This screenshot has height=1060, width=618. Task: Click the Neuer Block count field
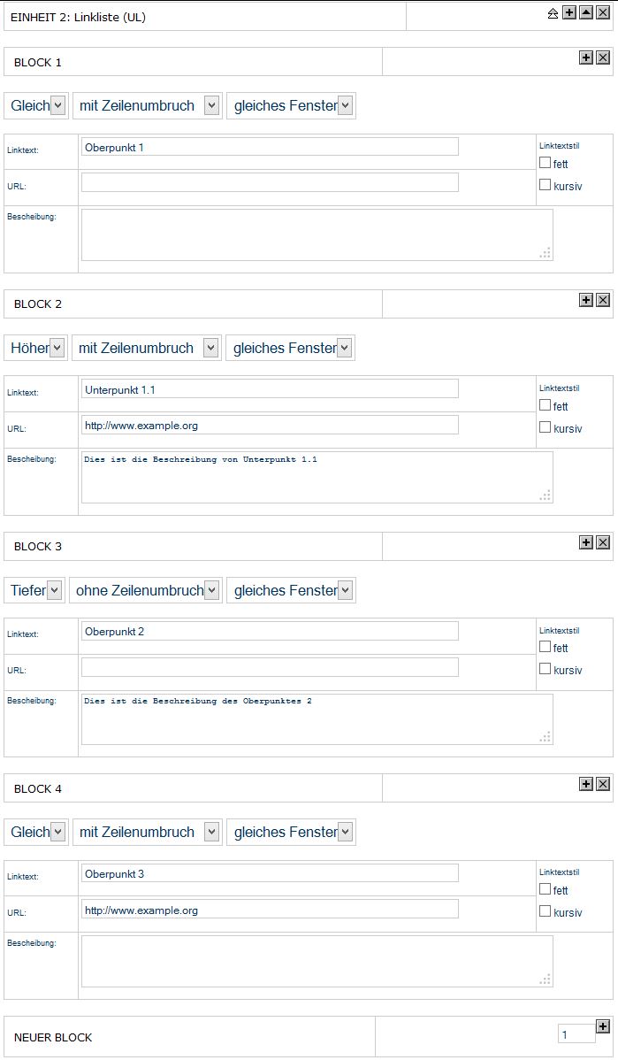576,1034
